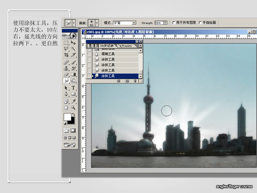Switch to Standard mode editing
The height and width of the screenshot is (193, 257).
66,130
